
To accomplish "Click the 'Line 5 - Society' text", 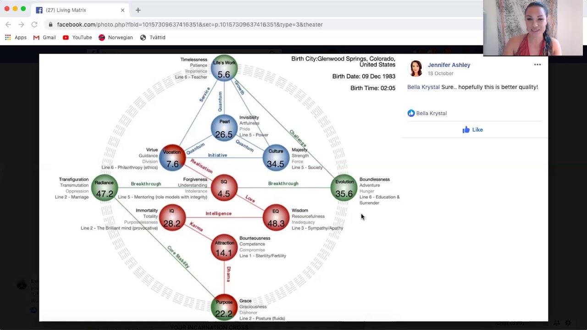I will click(307, 168).
